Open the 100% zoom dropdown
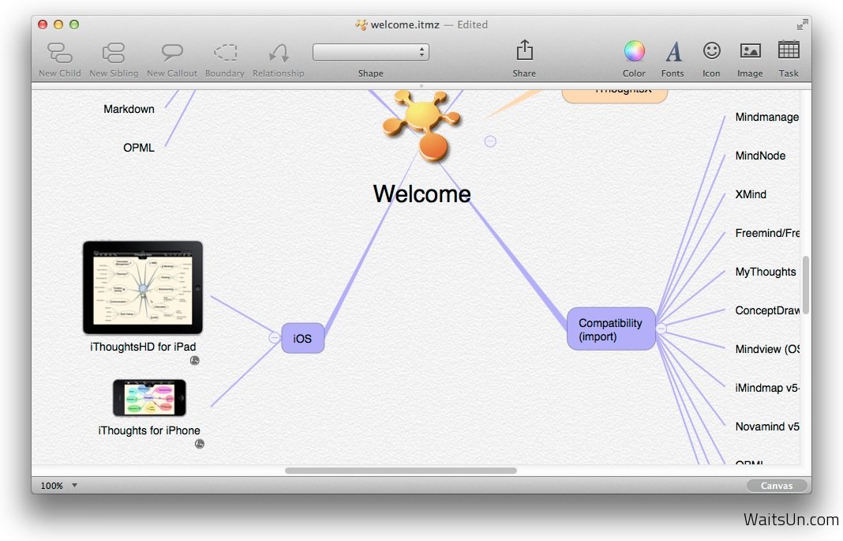843x541 pixels. [x=59, y=486]
